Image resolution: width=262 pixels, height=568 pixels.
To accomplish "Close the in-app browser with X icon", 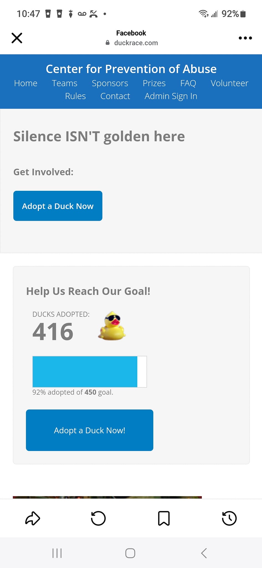I will click(x=17, y=38).
